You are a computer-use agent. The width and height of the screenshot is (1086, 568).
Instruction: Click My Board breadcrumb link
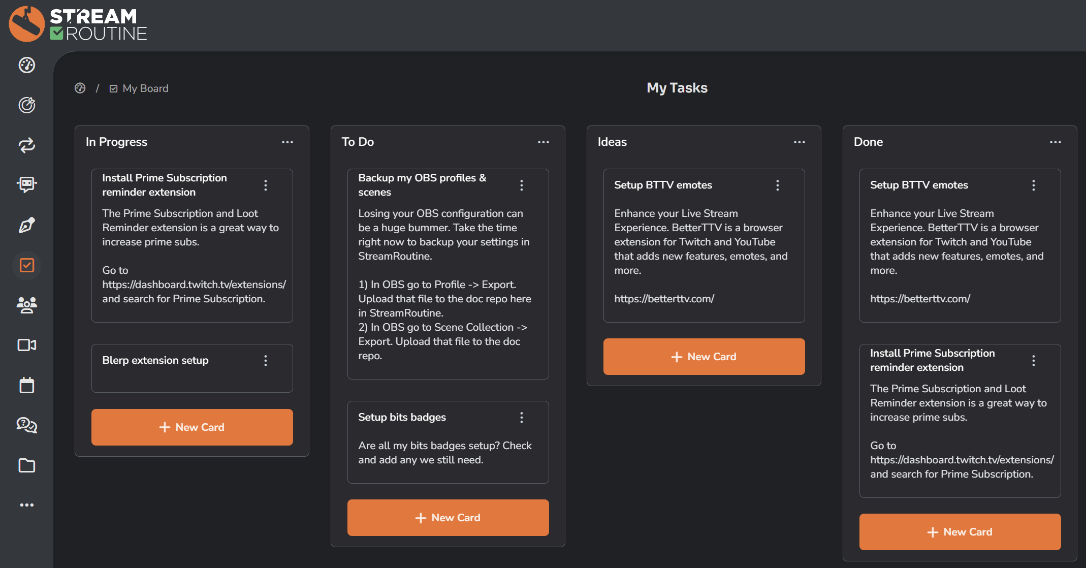coord(145,88)
